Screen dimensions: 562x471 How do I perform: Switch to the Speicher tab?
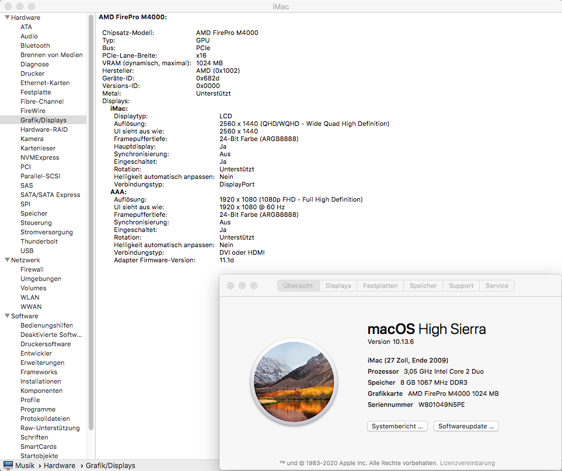click(423, 285)
